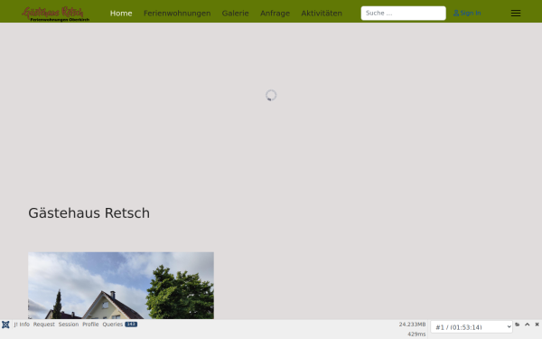Open the Anfrage page

[275, 14]
